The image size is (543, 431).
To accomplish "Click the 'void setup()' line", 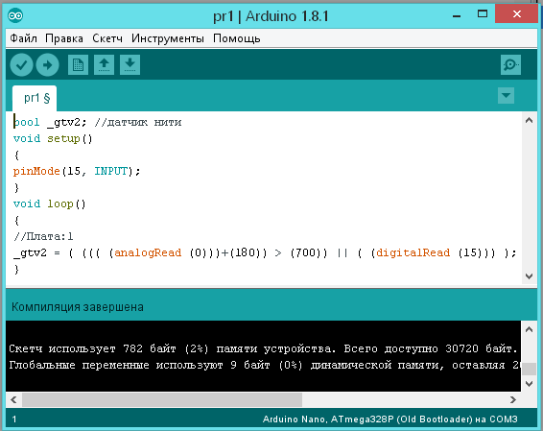I will [x=53, y=138].
